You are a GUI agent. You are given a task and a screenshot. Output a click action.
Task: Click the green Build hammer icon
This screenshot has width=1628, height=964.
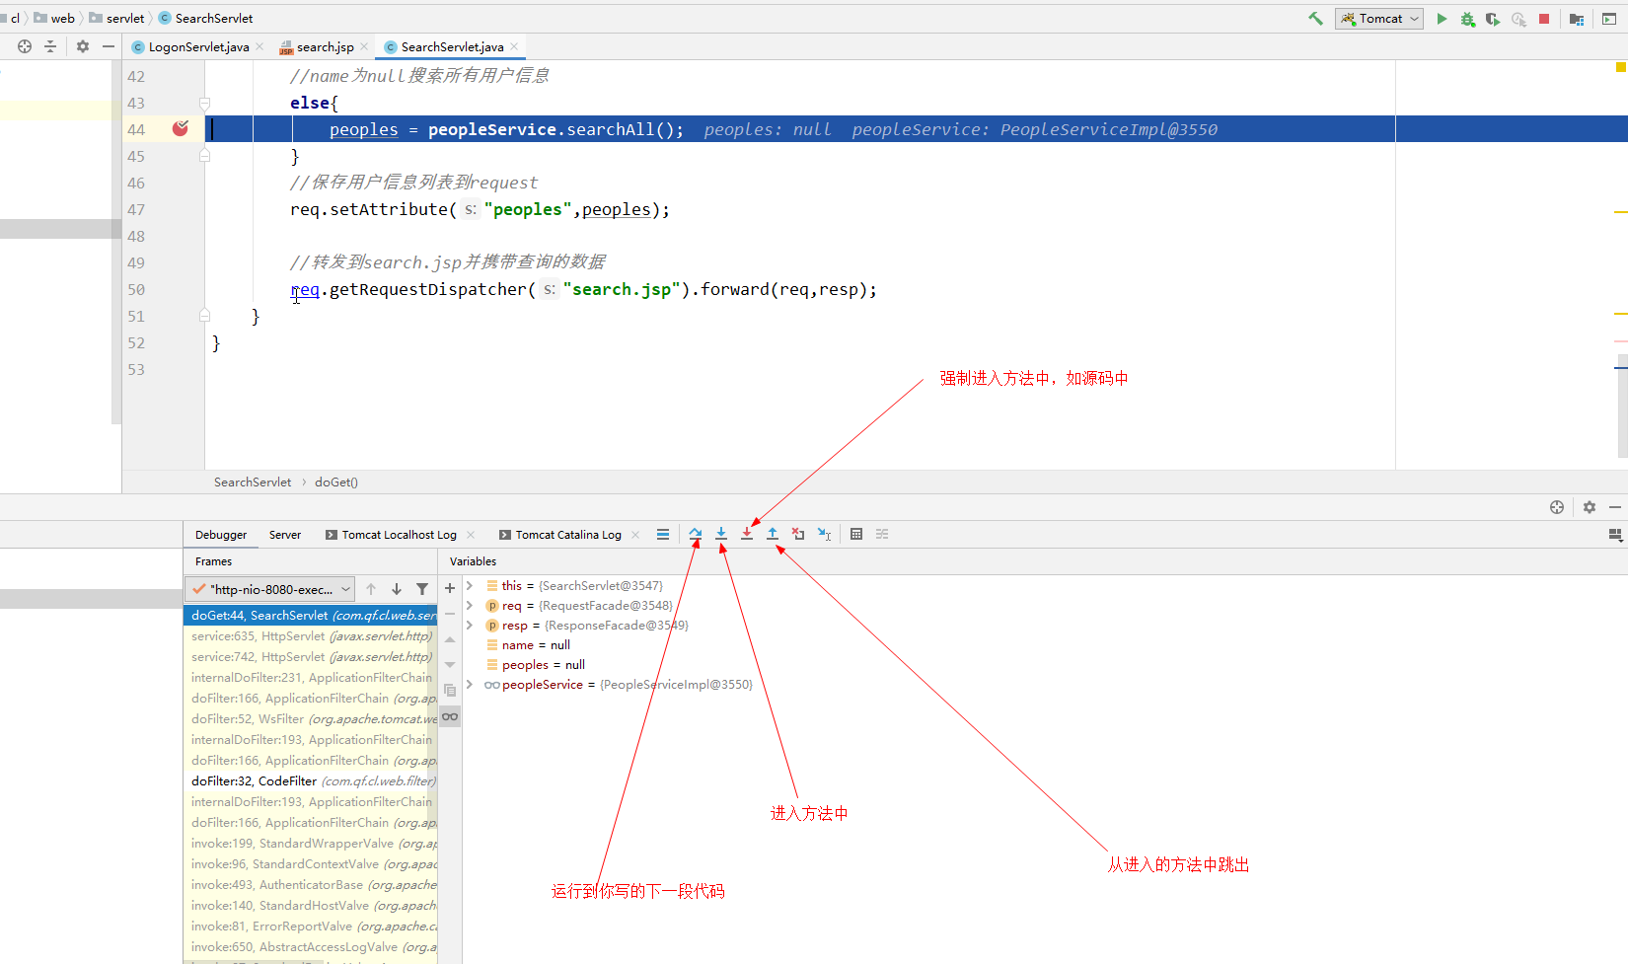pyautogui.click(x=1315, y=19)
